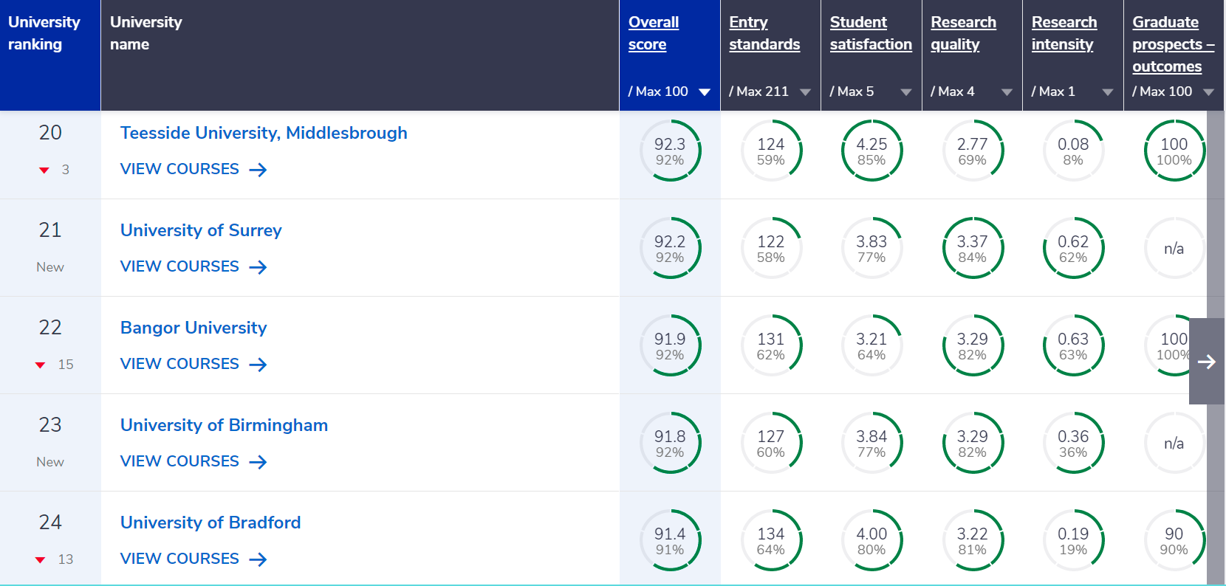Select ranking number 24 cell

50,523
